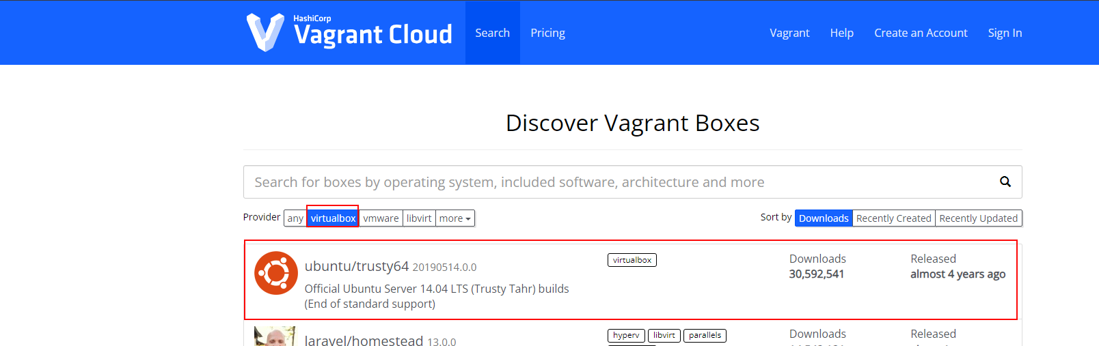
Task: Click the magnifying glass search icon
Action: (x=1005, y=182)
